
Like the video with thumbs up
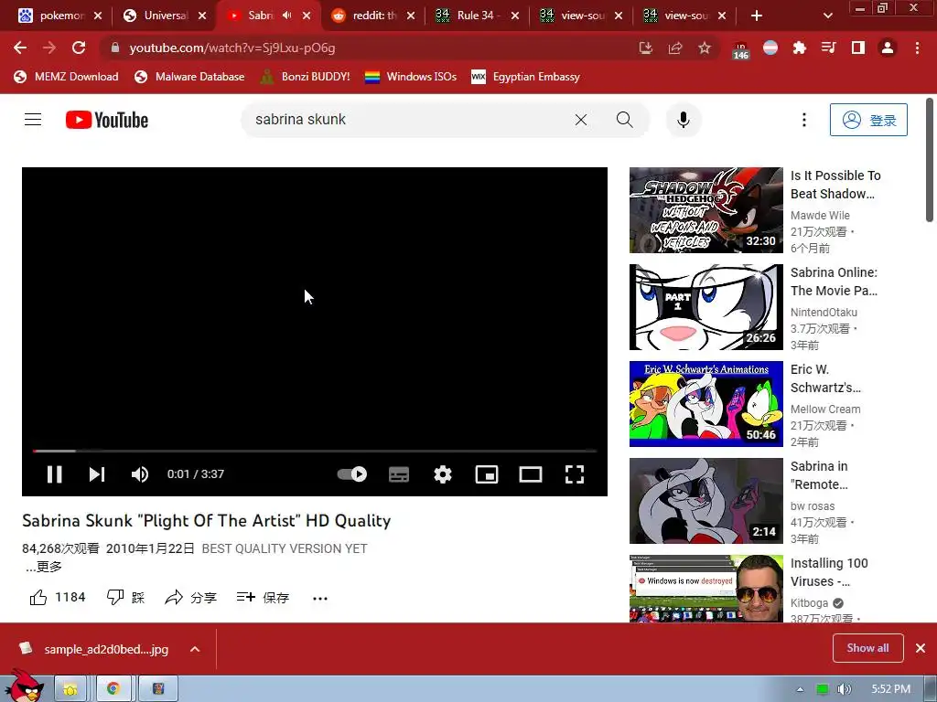coord(58,598)
